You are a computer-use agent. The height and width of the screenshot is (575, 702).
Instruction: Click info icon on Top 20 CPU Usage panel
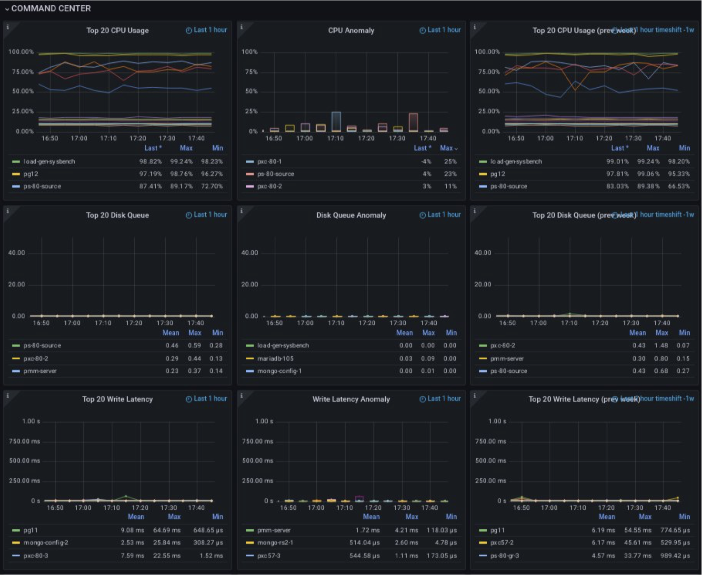pos(8,27)
